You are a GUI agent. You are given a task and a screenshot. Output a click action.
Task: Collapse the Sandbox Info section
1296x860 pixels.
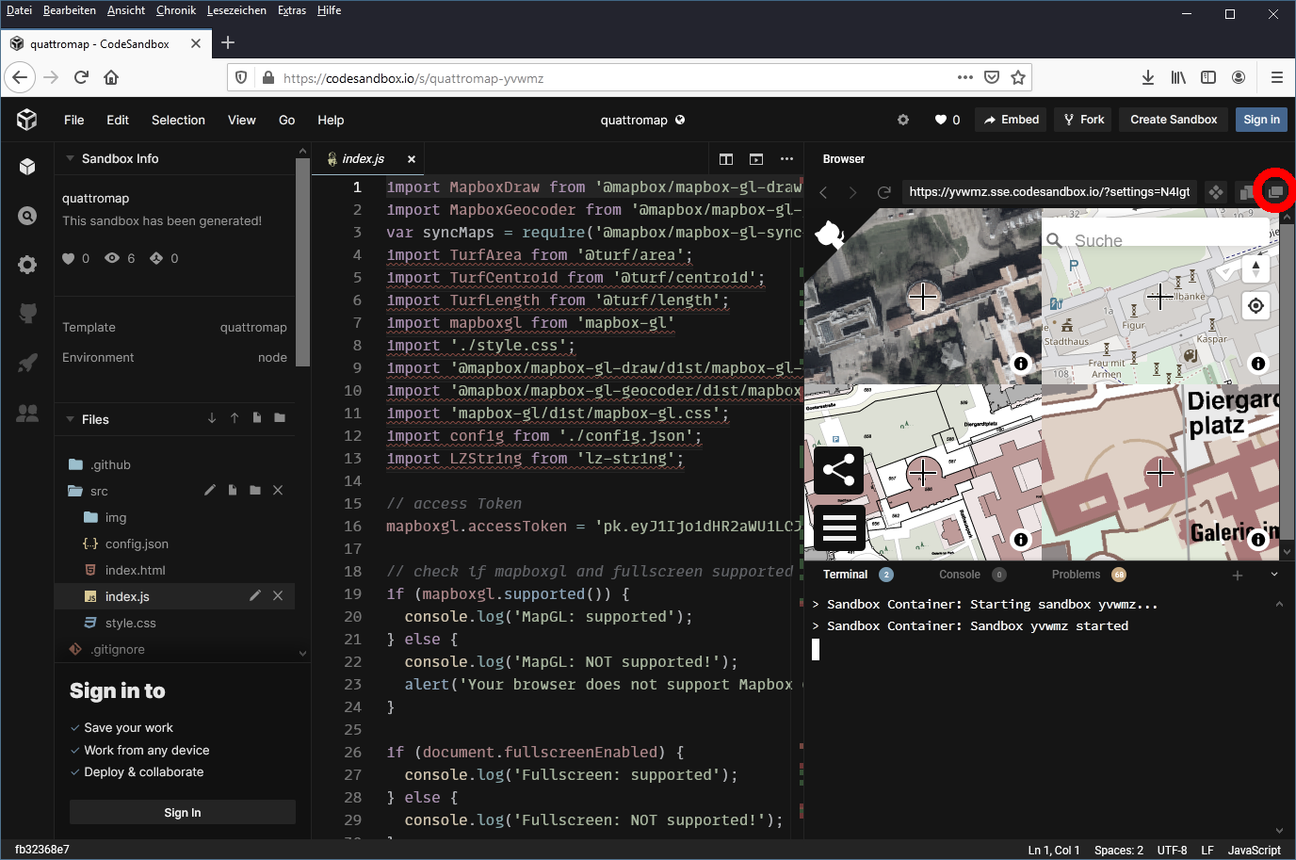pos(70,158)
